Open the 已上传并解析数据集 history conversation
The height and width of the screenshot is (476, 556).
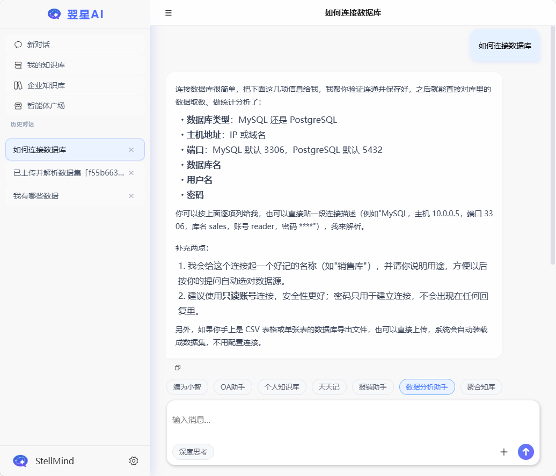[75, 173]
